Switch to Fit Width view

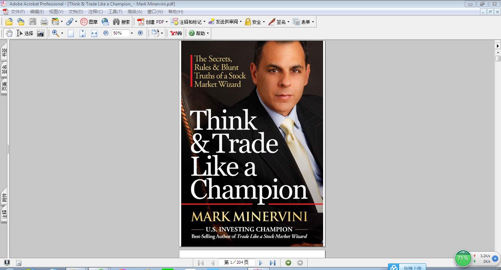tap(94, 33)
